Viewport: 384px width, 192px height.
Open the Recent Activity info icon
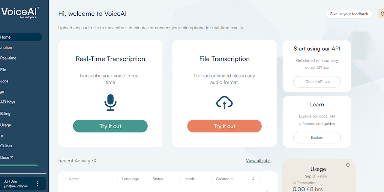tap(94, 160)
